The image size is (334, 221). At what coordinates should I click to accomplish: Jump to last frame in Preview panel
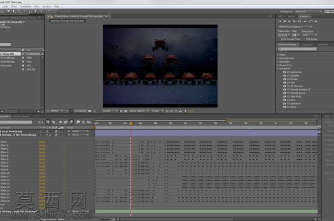coord(299,21)
